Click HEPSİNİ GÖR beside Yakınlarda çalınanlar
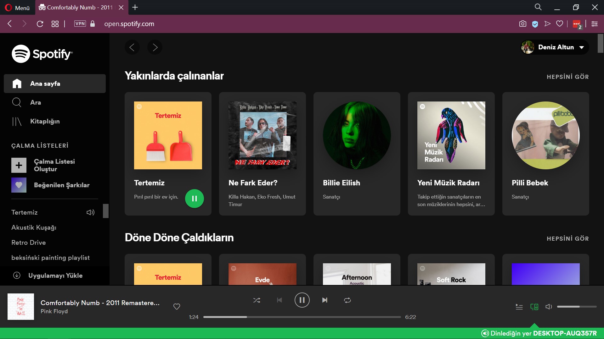This screenshot has height=339, width=604. [567, 77]
